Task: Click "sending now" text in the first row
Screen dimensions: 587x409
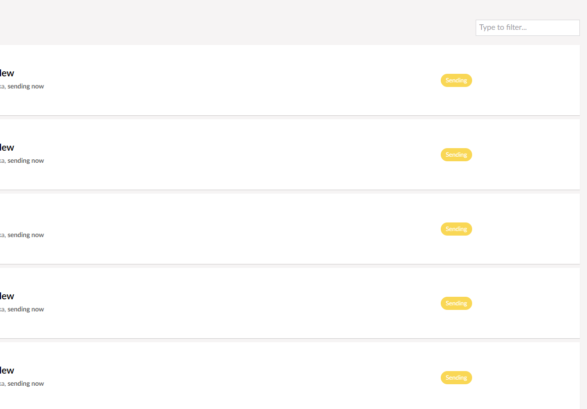Action: click(x=26, y=86)
